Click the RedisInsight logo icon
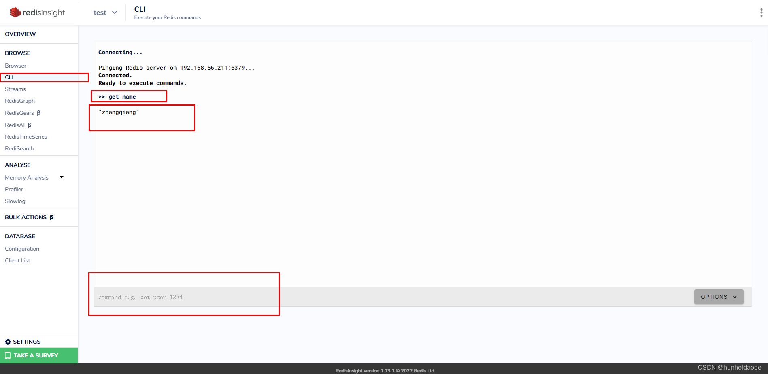The width and height of the screenshot is (768, 374). pyautogui.click(x=15, y=12)
